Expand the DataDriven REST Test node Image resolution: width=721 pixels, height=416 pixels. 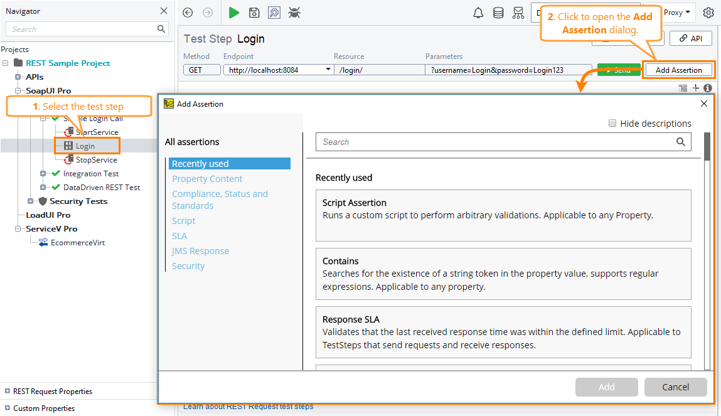[x=43, y=187]
